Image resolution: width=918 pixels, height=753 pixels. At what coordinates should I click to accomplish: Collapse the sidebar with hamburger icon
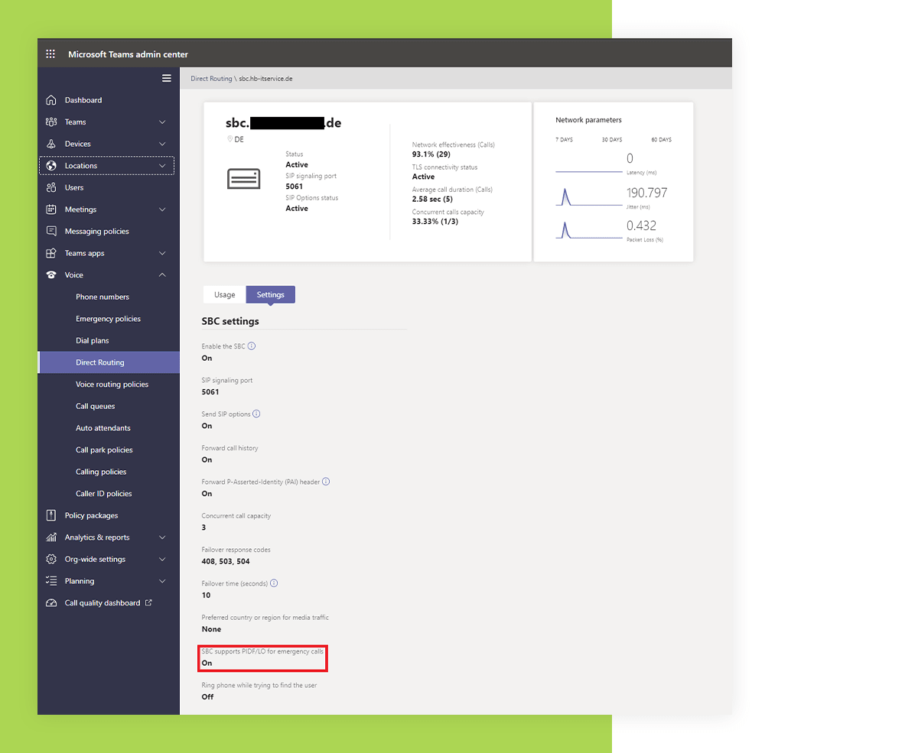(x=167, y=78)
